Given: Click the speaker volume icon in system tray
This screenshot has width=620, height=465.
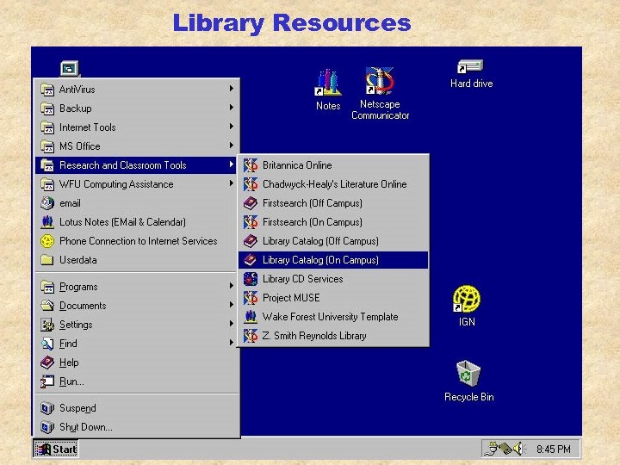Looking at the screenshot, I should click(519, 449).
